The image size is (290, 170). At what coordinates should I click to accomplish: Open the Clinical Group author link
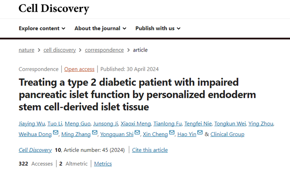pyautogui.click(x=227, y=134)
